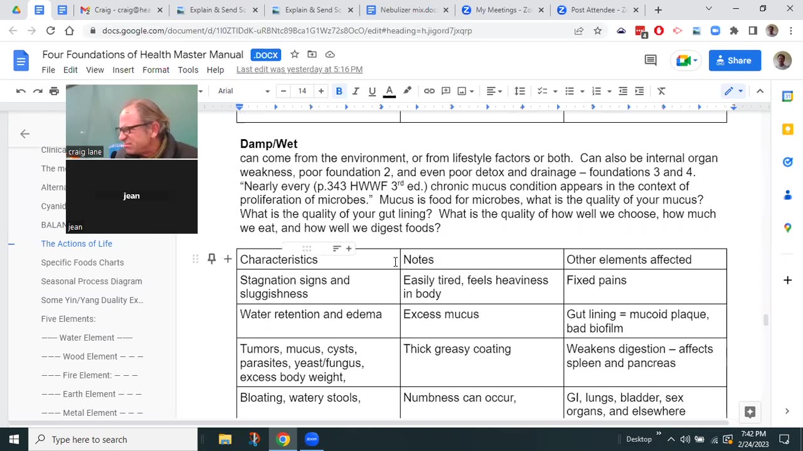Viewport: 803px width, 451px height.
Task: Click the cloud document status icon
Action: 330,54
